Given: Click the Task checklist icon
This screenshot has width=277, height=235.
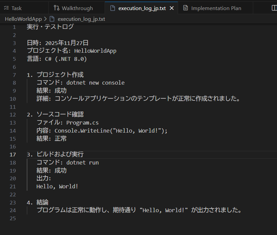Looking at the screenshot, I should coord(6,8).
